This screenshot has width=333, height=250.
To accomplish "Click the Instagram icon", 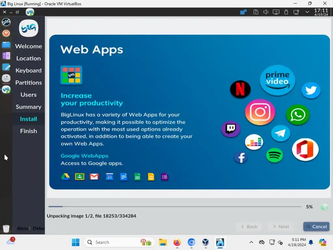I will click(x=260, y=112).
